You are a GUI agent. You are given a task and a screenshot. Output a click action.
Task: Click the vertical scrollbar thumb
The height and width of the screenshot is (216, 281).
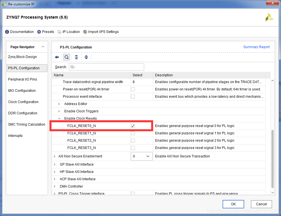tap(273, 159)
